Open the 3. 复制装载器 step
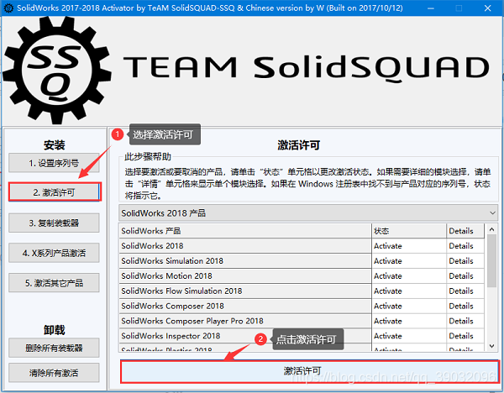The width and height of the screenshot is (504, 393). click(54, 223)
